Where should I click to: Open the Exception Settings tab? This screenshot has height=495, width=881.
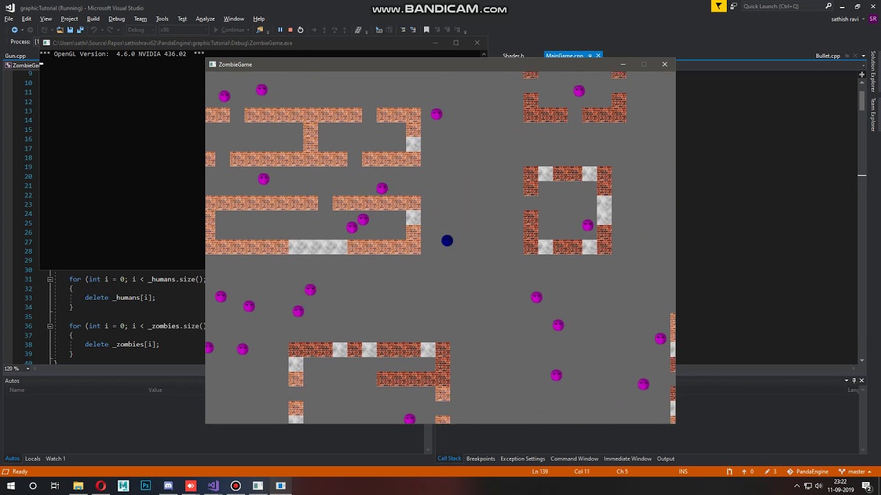pyautogui.click(x=522, y=459)
